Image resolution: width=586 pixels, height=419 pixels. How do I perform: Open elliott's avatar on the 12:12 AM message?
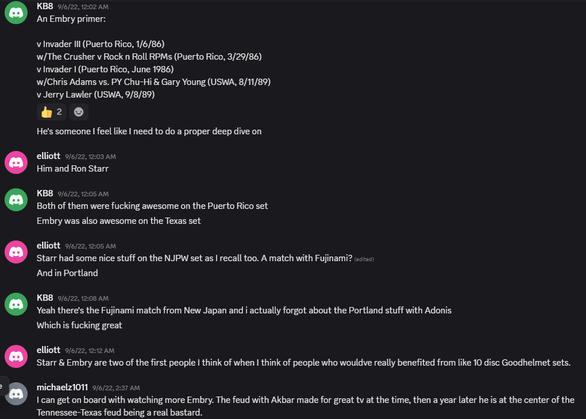16,356
